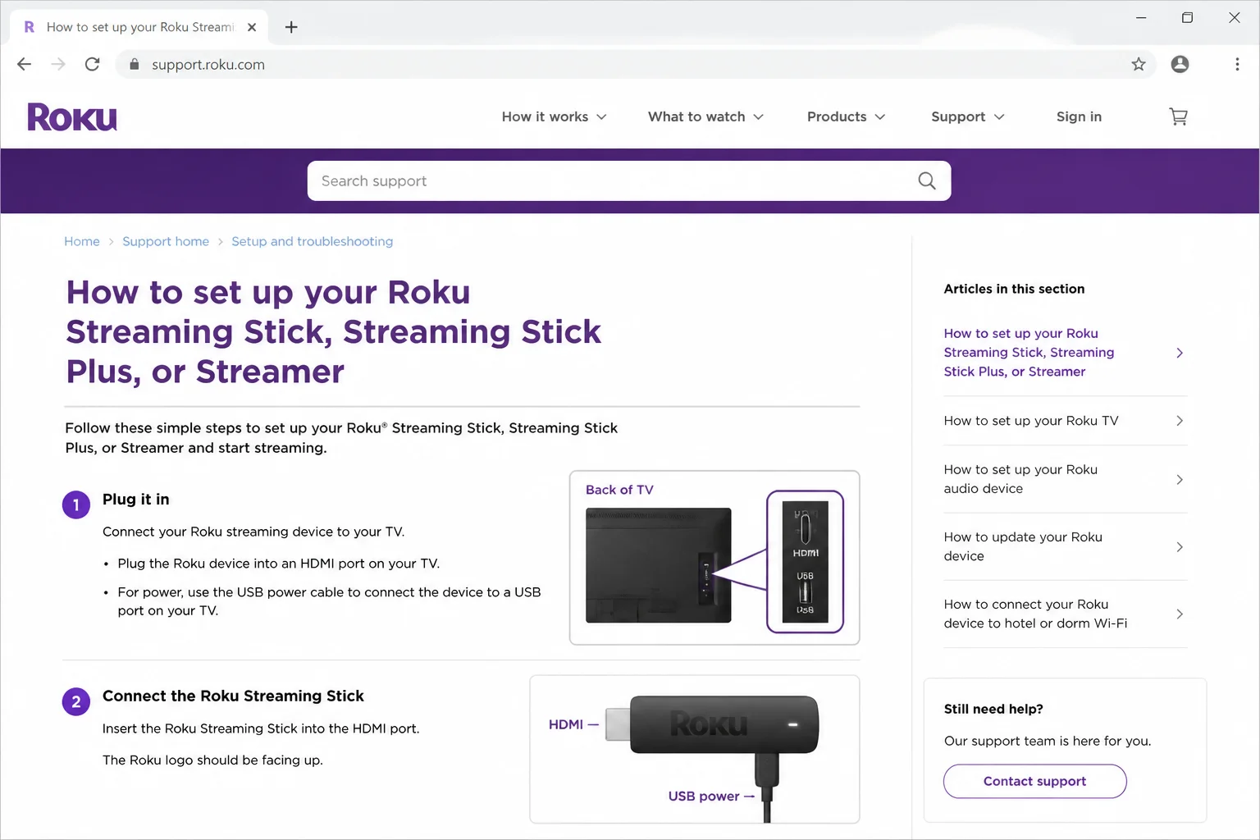
Task: Click the Roku Streaming Stick HDMI illustration
Action: pos(695,749)
